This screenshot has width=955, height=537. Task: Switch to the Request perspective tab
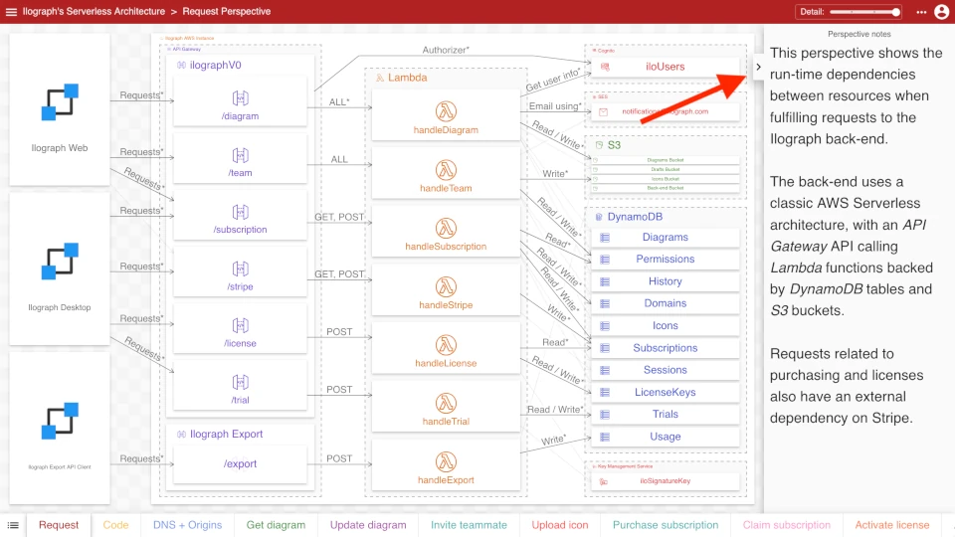click(59, 525)
